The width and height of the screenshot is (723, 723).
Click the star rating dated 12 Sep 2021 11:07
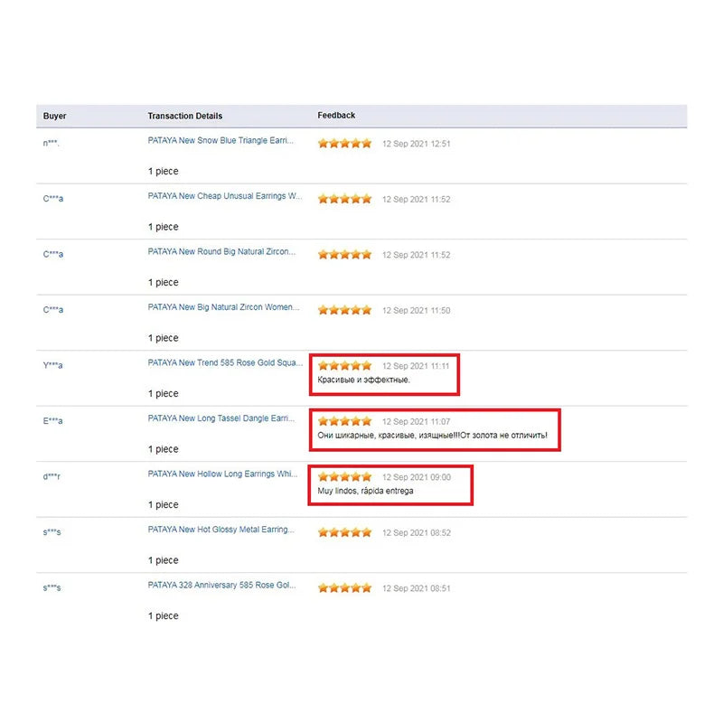[x=344, y=421]
